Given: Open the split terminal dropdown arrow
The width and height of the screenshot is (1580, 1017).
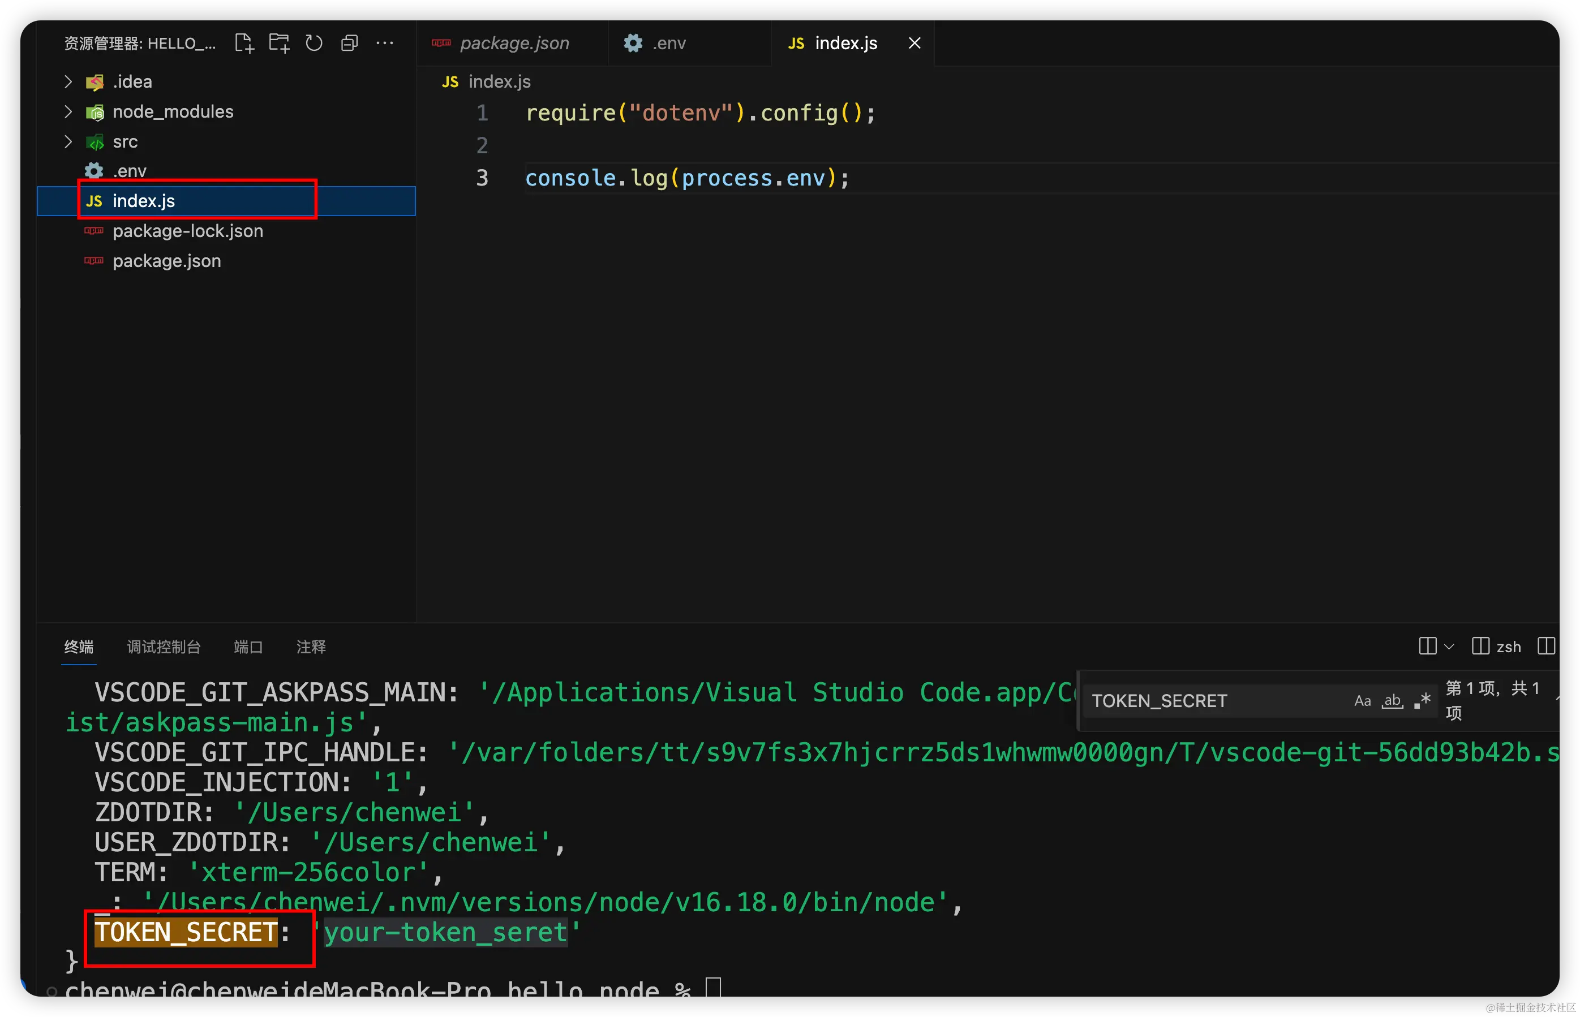Looking at the screenshot, I should 1449,647.
